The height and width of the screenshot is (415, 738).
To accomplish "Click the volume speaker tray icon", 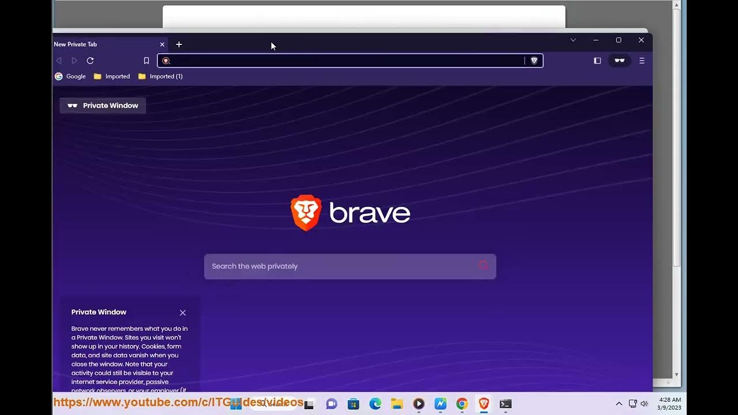I will tap(644, 403).
